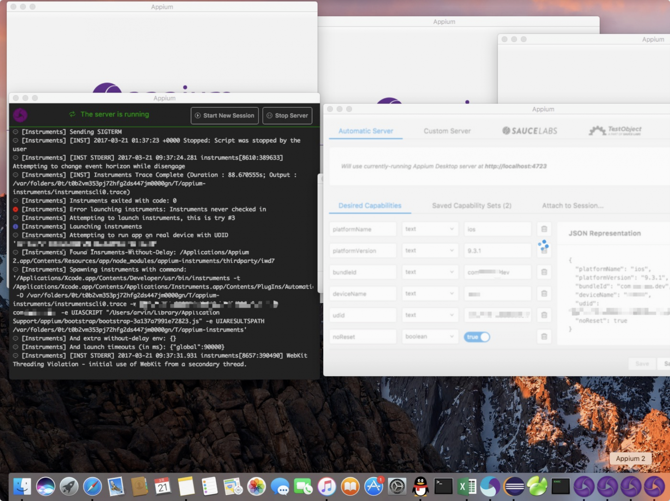Screen dimensions: 670x501
Task: Click the Save button below capabilities
Action: 642,364
